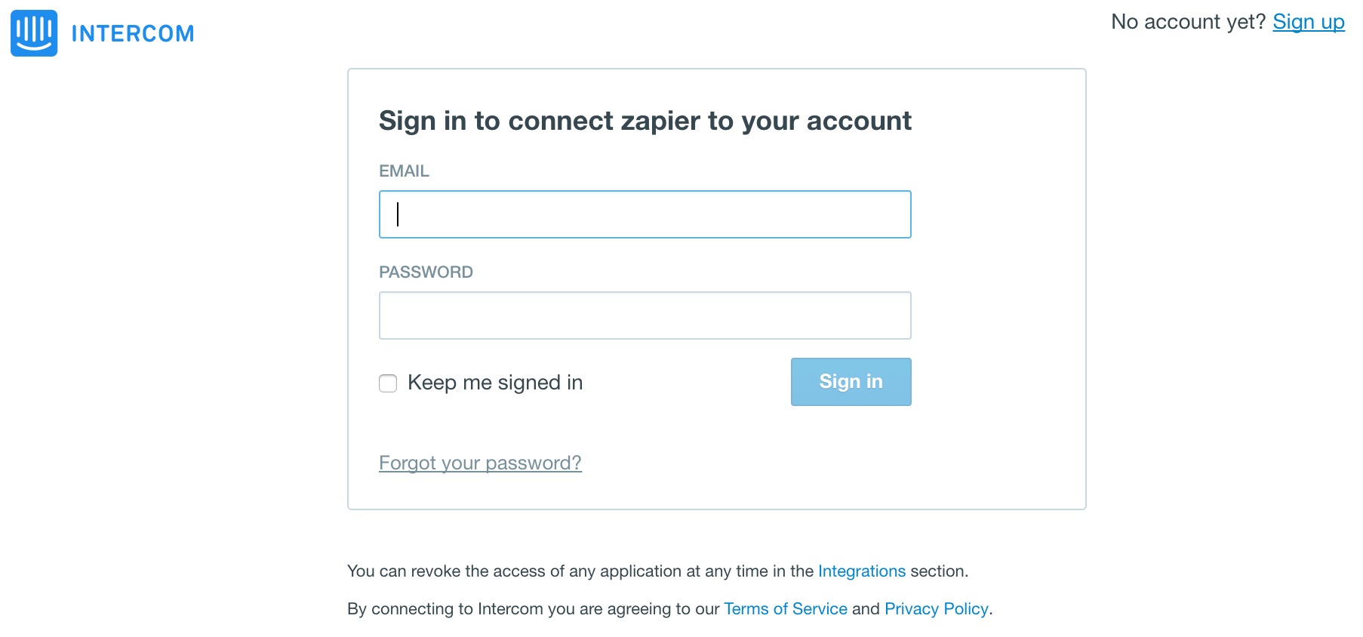Open the Sign up link
The height and width of the screenshot is (637, 1363).
point(1309,22)
